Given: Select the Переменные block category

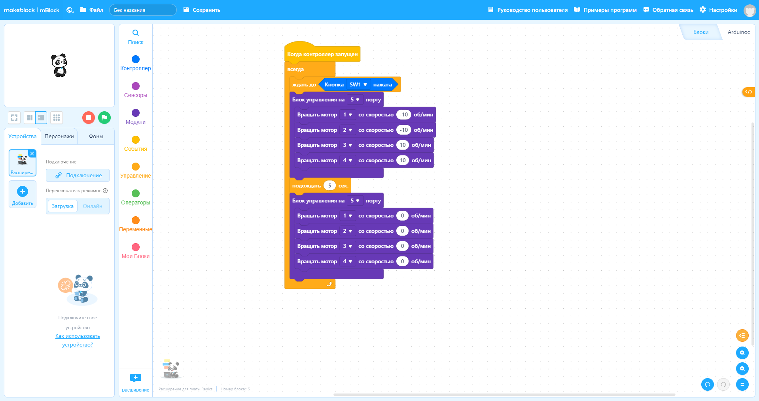Looking at the screenshot, I should [x=136, y=224].
